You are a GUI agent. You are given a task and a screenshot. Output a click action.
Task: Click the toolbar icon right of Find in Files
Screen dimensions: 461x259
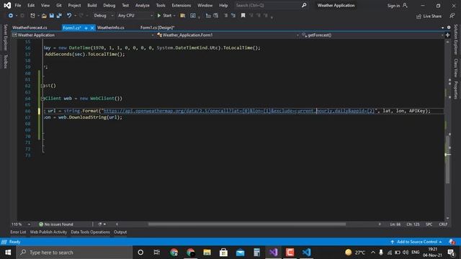pos(193,16)
